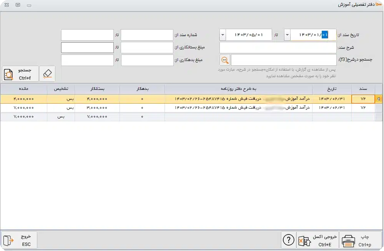Click the جستجو Ctrl+f search button

pyautogui.click(x=20, y=74)
